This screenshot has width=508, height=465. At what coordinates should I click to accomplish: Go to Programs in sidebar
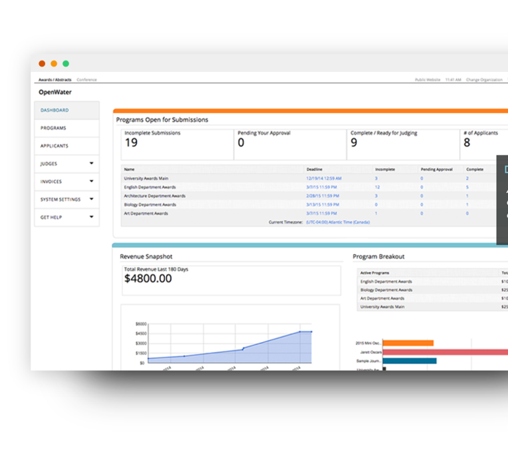[53, 128]
